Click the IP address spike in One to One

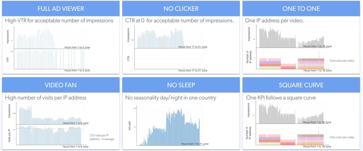pos(319,54)
